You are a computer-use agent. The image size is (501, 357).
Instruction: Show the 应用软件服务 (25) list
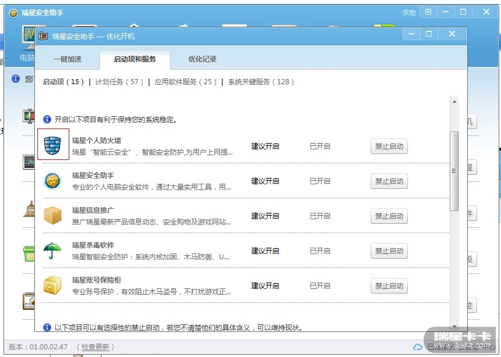[186, 82]
